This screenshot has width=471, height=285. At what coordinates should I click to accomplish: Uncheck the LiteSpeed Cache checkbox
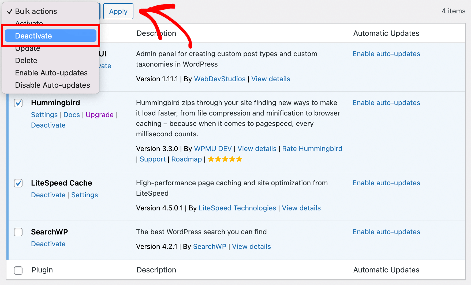click(18, 183)
